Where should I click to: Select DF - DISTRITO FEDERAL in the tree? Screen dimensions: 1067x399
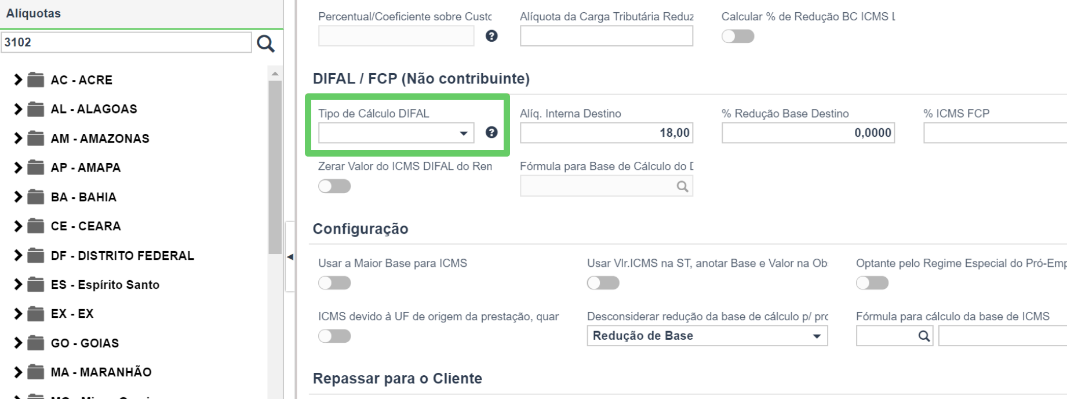tap(122, 256)
